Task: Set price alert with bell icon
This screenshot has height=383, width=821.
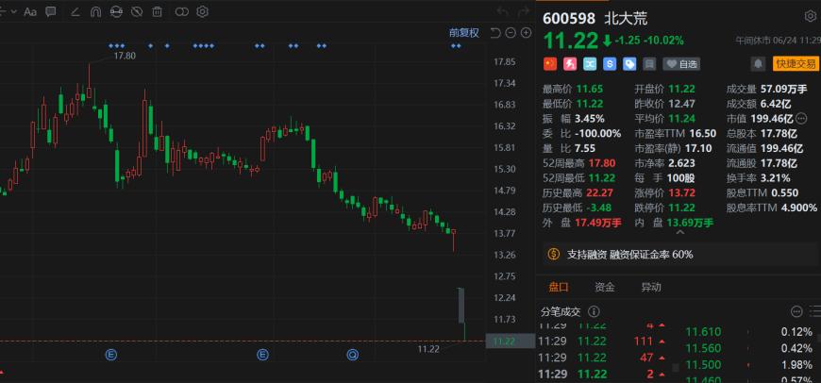Action: (x=758, y=64)
